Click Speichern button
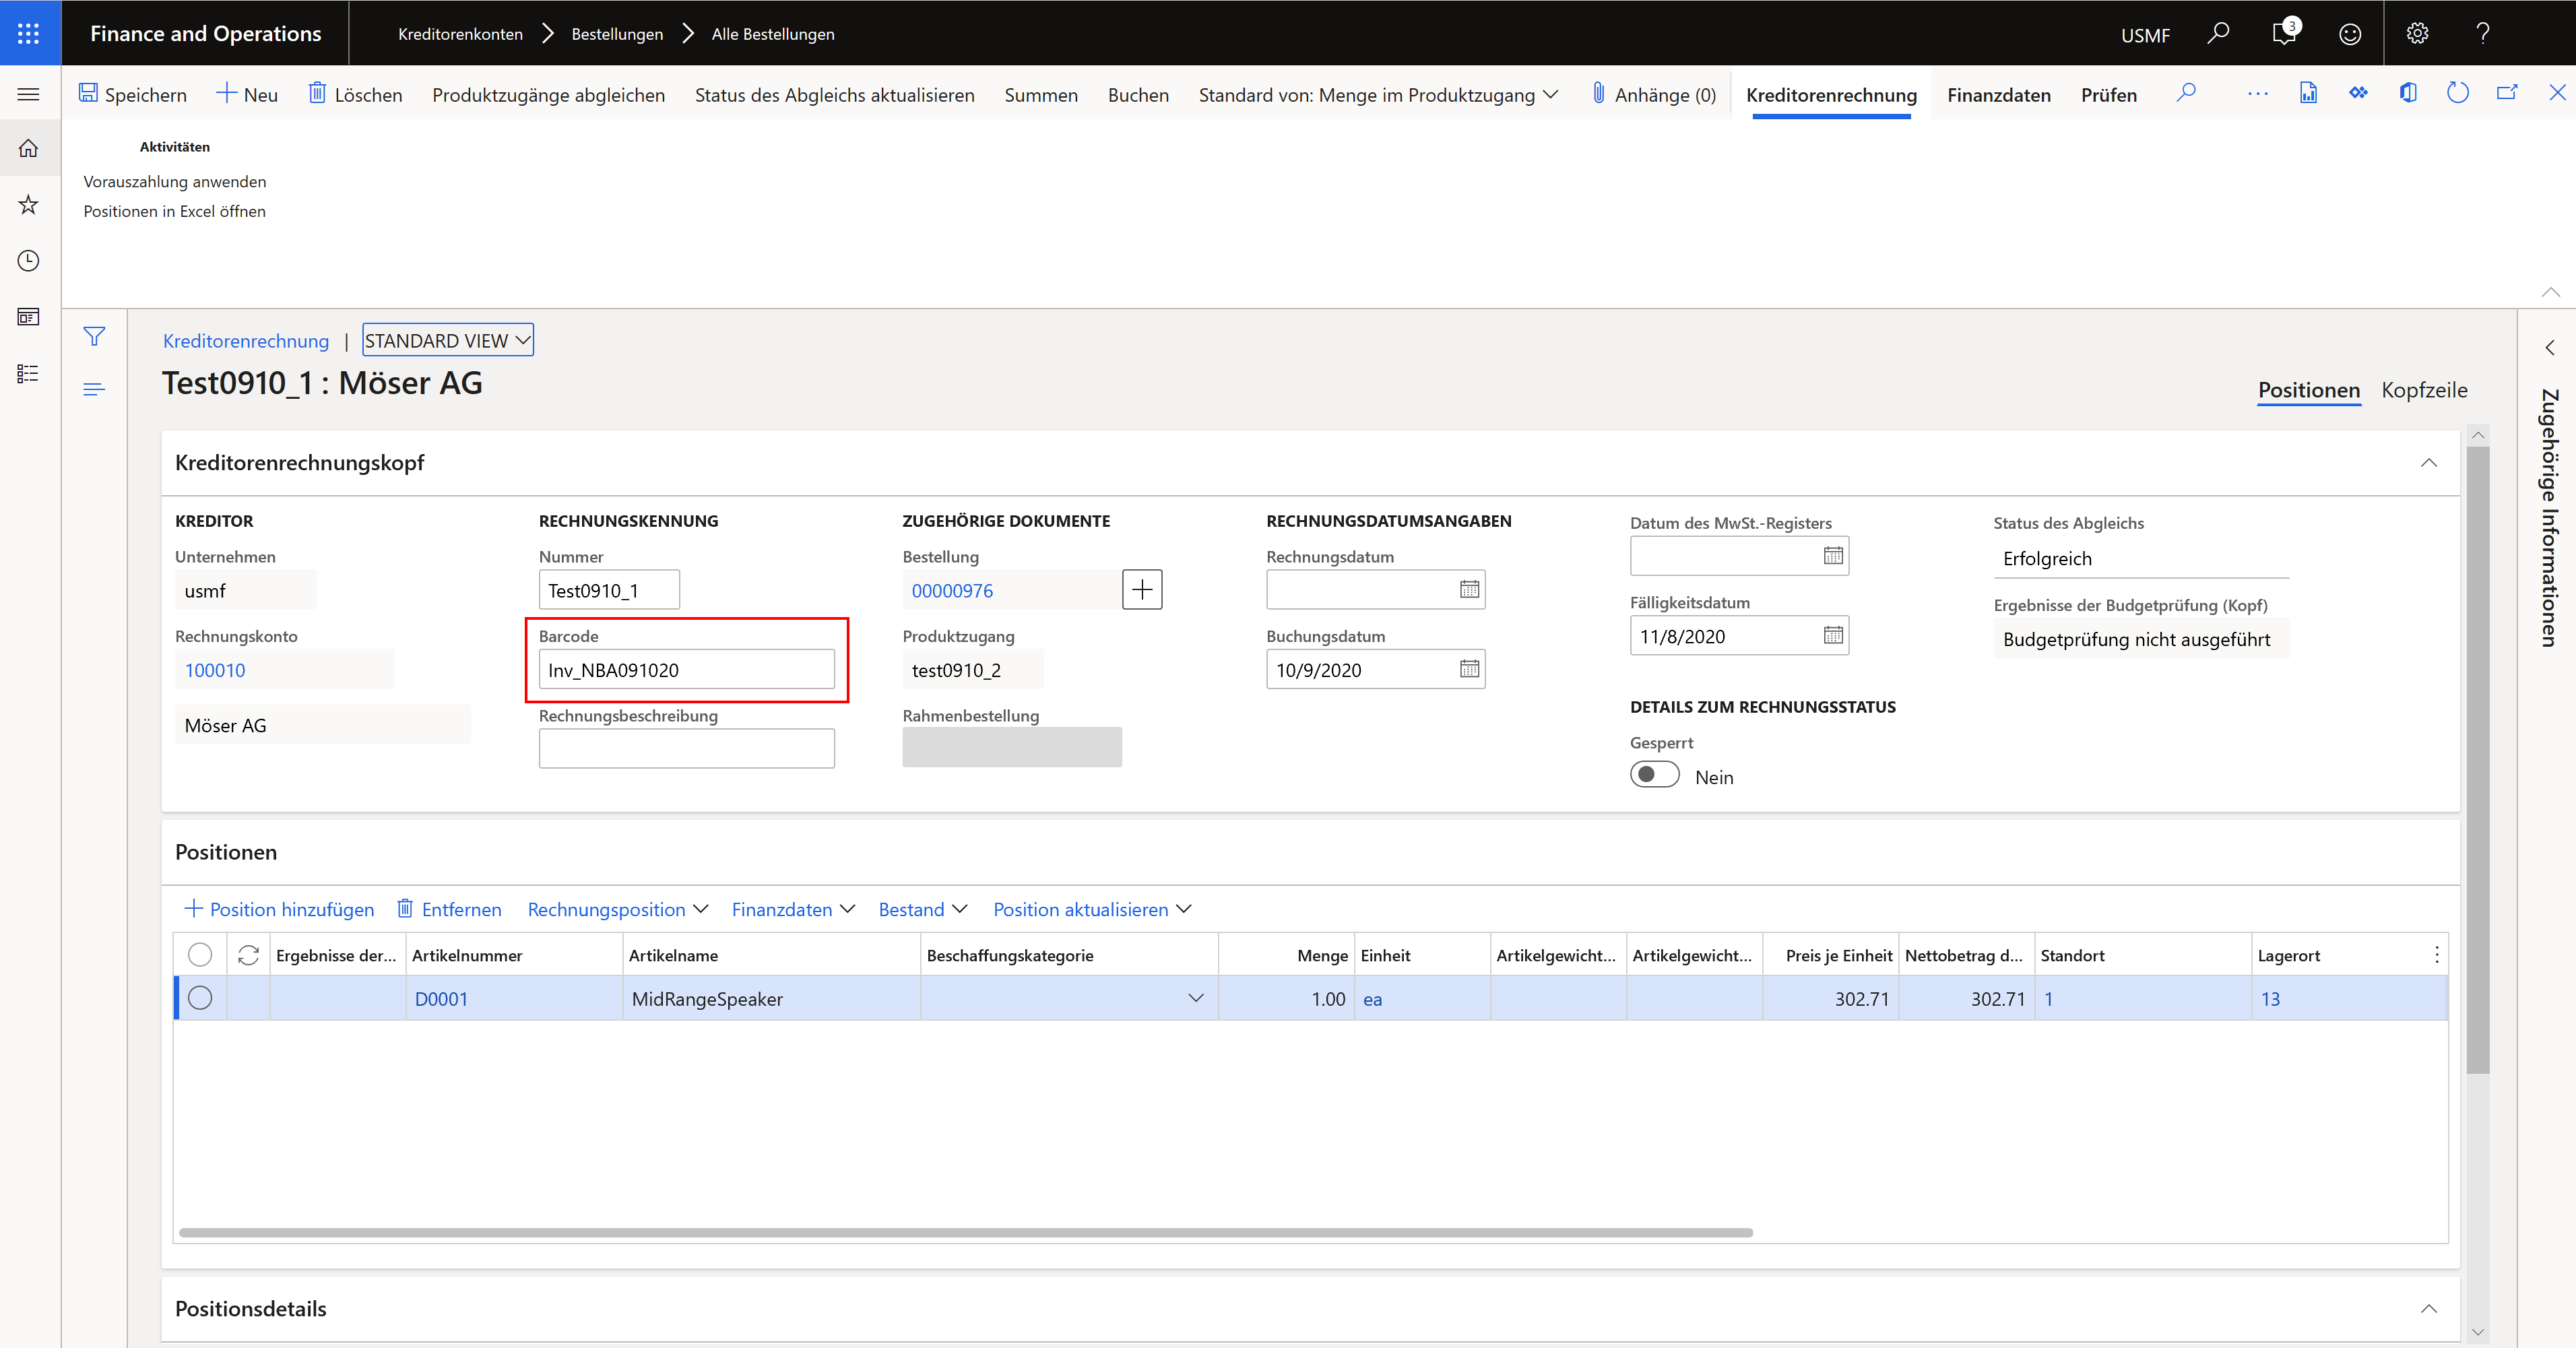 tap(133, 95)
